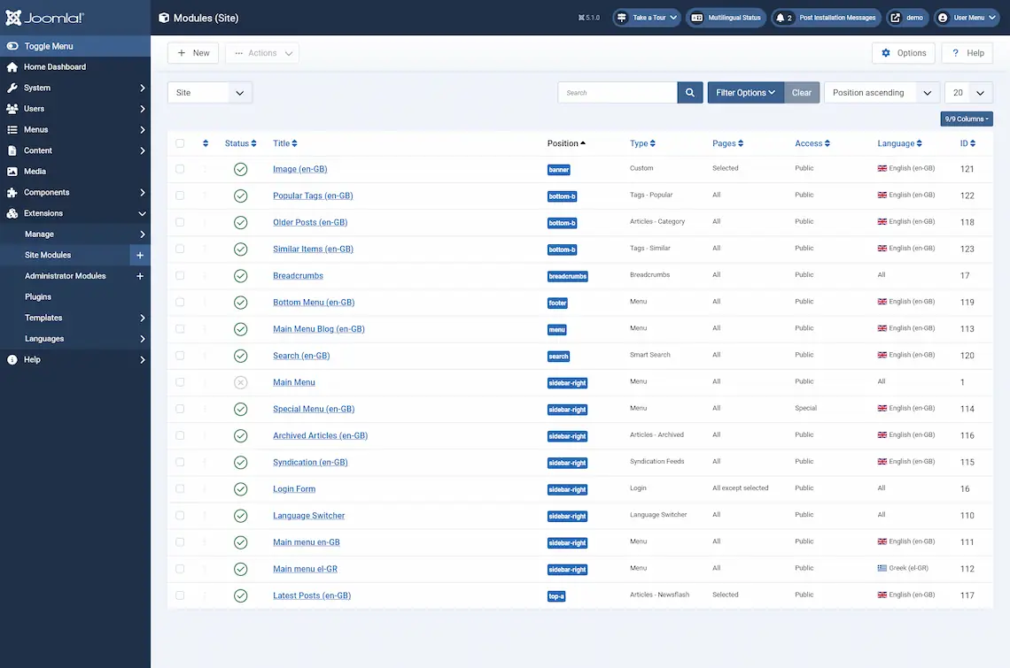Collapse the sidebar with Toggle Menu
1010x668 pixels.
[x=43, y=45]
